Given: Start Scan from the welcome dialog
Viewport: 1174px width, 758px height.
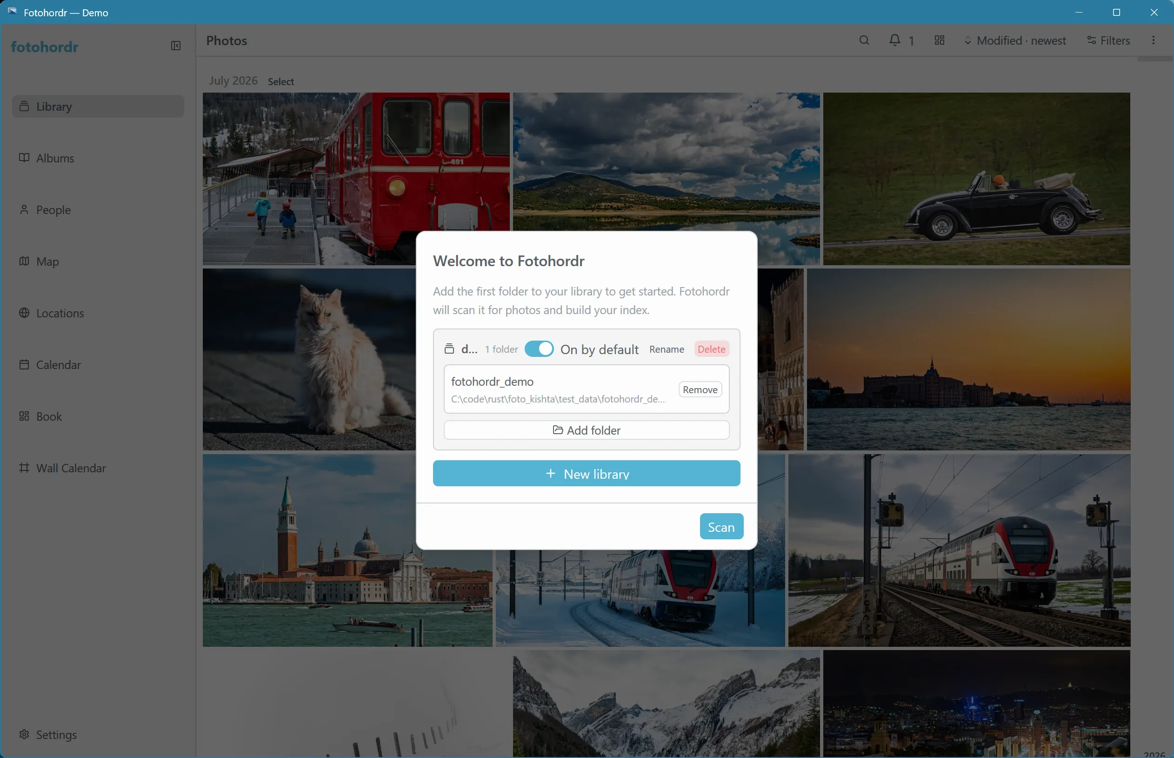Looking at the screenshot, I should [721, 527].
